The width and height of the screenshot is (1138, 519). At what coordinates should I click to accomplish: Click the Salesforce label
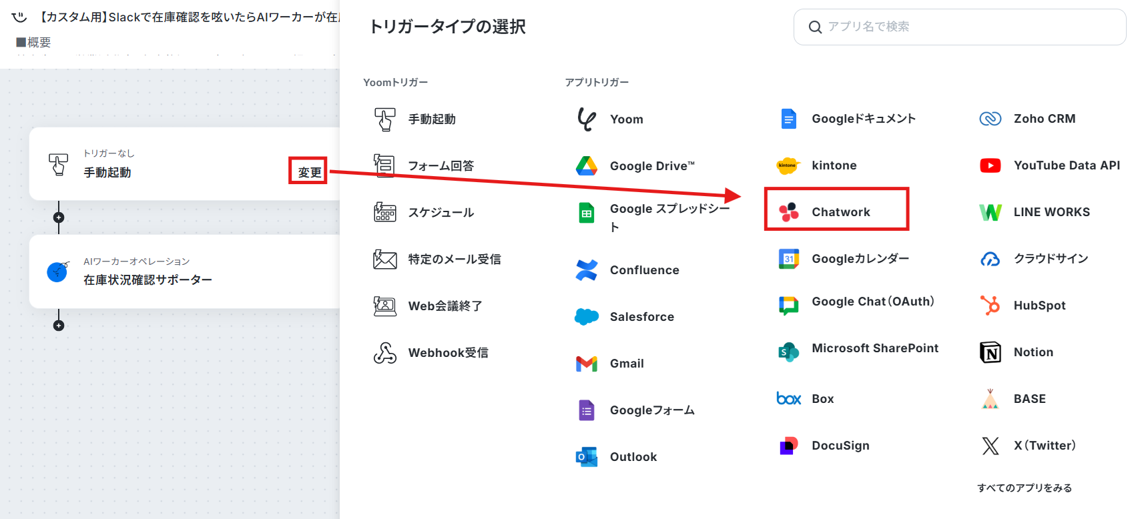[642, 317]
